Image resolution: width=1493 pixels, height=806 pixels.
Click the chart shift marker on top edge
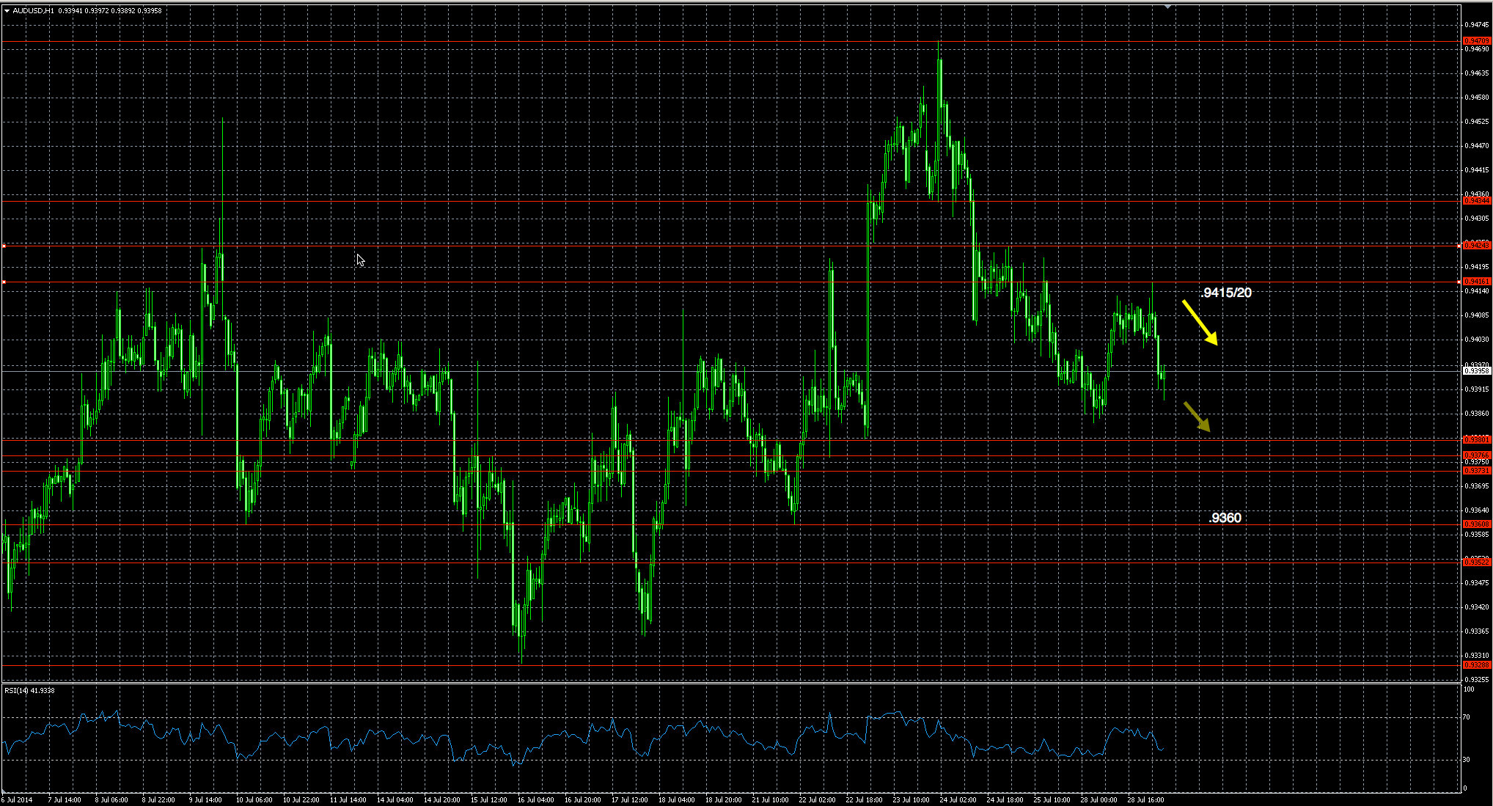tap(1167, 7)
